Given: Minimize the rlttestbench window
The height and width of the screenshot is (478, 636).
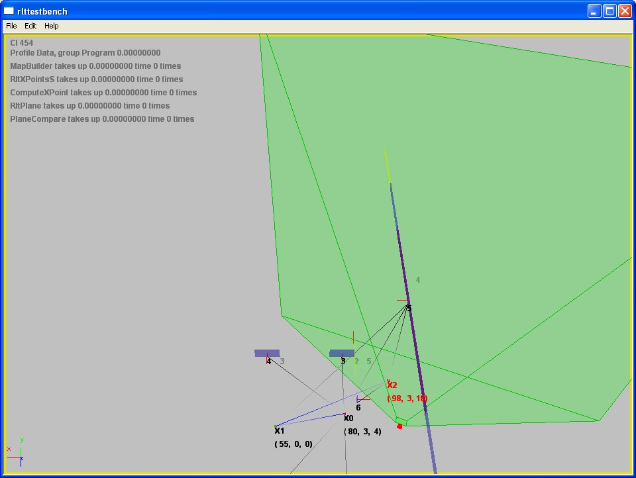Looking at the screenshot, I should coord(594,11).
